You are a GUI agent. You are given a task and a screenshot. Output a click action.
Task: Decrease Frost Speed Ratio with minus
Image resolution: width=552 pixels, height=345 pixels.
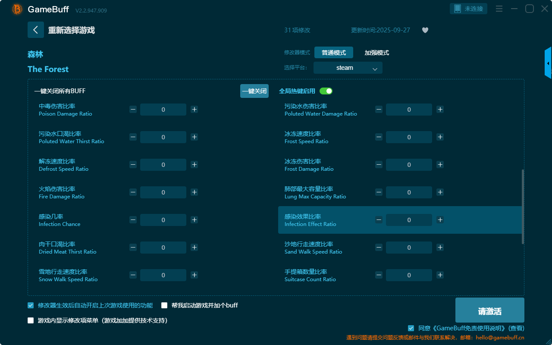coord(379,137)
